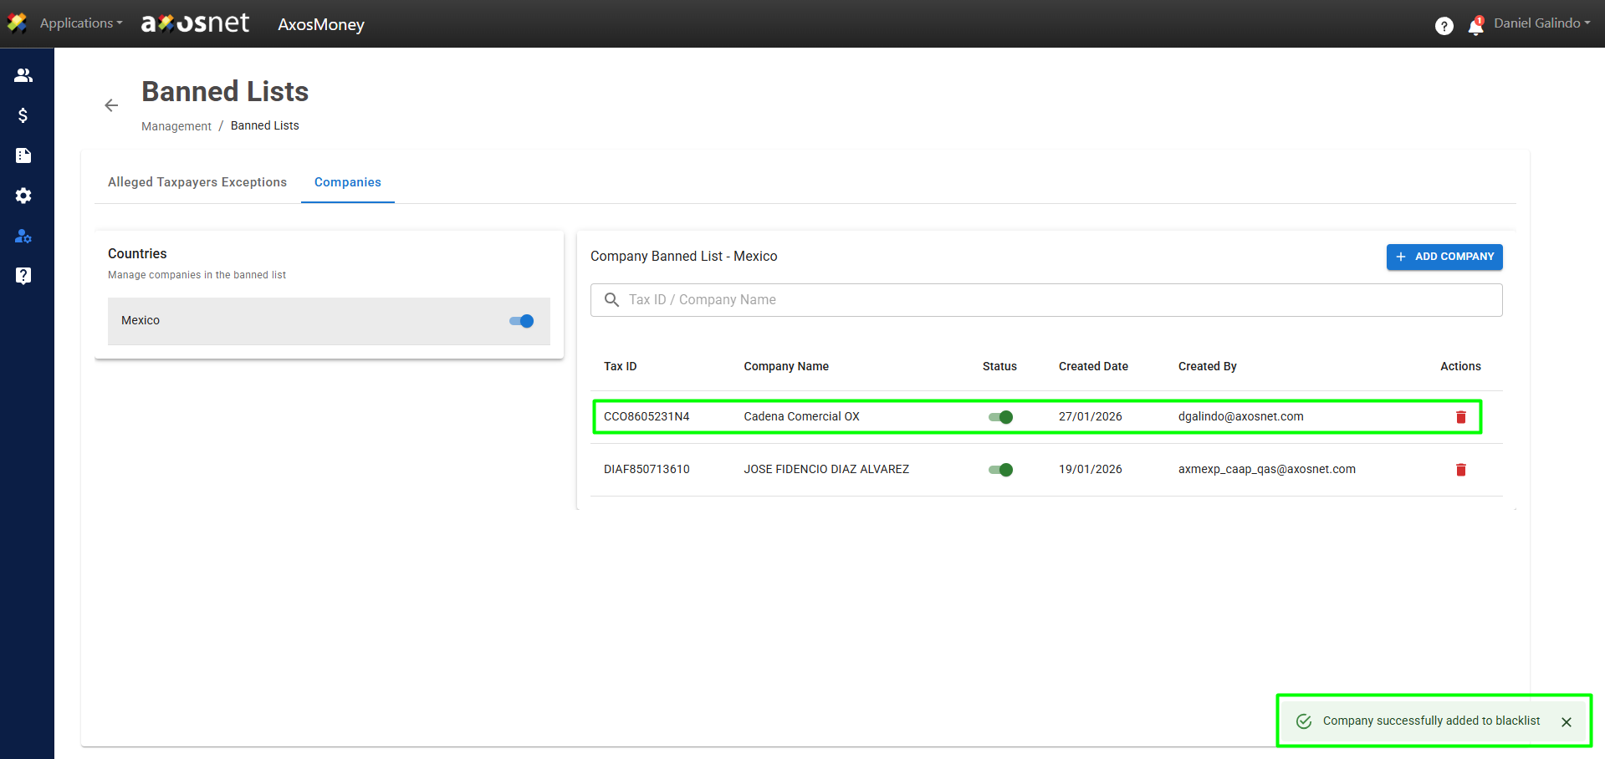Disable status for JOSE FIDENCIO DIAZ ALVAREZ
The width and height of the screenshot is (1605, 759).
1000,470
